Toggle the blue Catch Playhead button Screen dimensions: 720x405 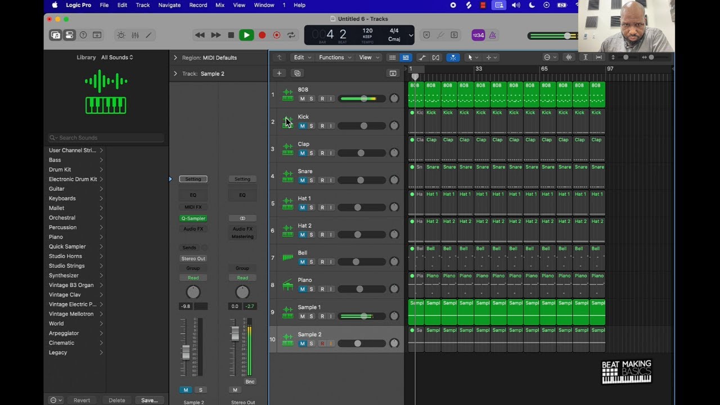(453, 57)
